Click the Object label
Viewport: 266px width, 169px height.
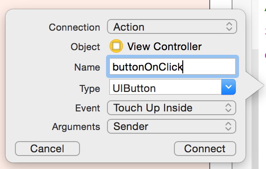pyautogui.click(x=85, y=47)
